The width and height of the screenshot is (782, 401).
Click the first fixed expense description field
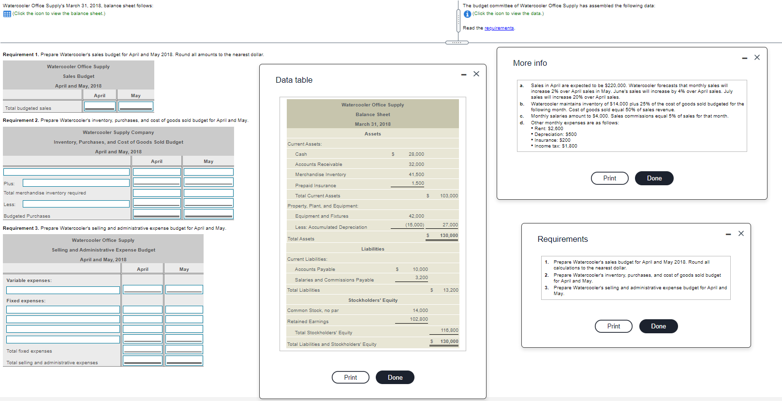pyautogui.click(x=63, y=310)
